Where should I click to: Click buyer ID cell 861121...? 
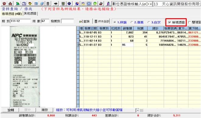click(195, 32)
